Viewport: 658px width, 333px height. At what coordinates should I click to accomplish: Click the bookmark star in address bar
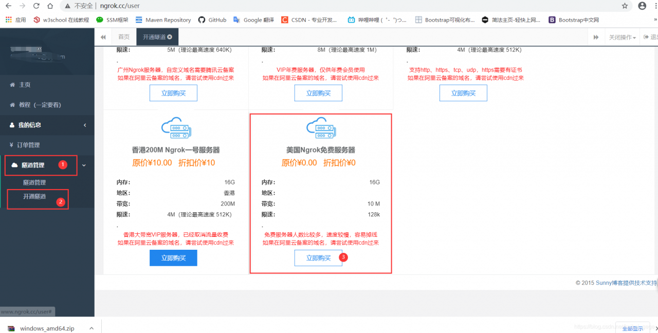(625, 6)
